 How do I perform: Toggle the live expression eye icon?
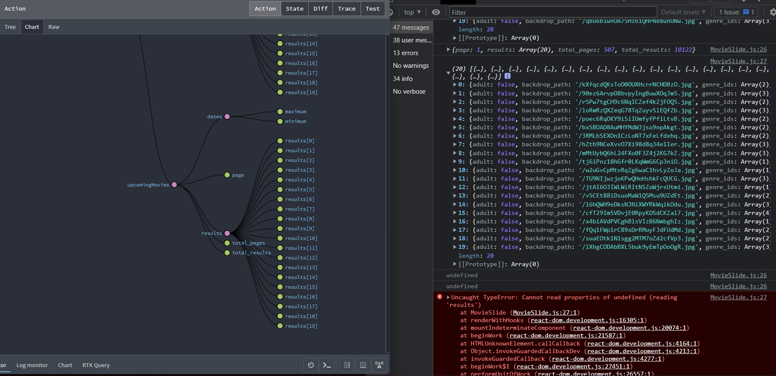(436, 12)
